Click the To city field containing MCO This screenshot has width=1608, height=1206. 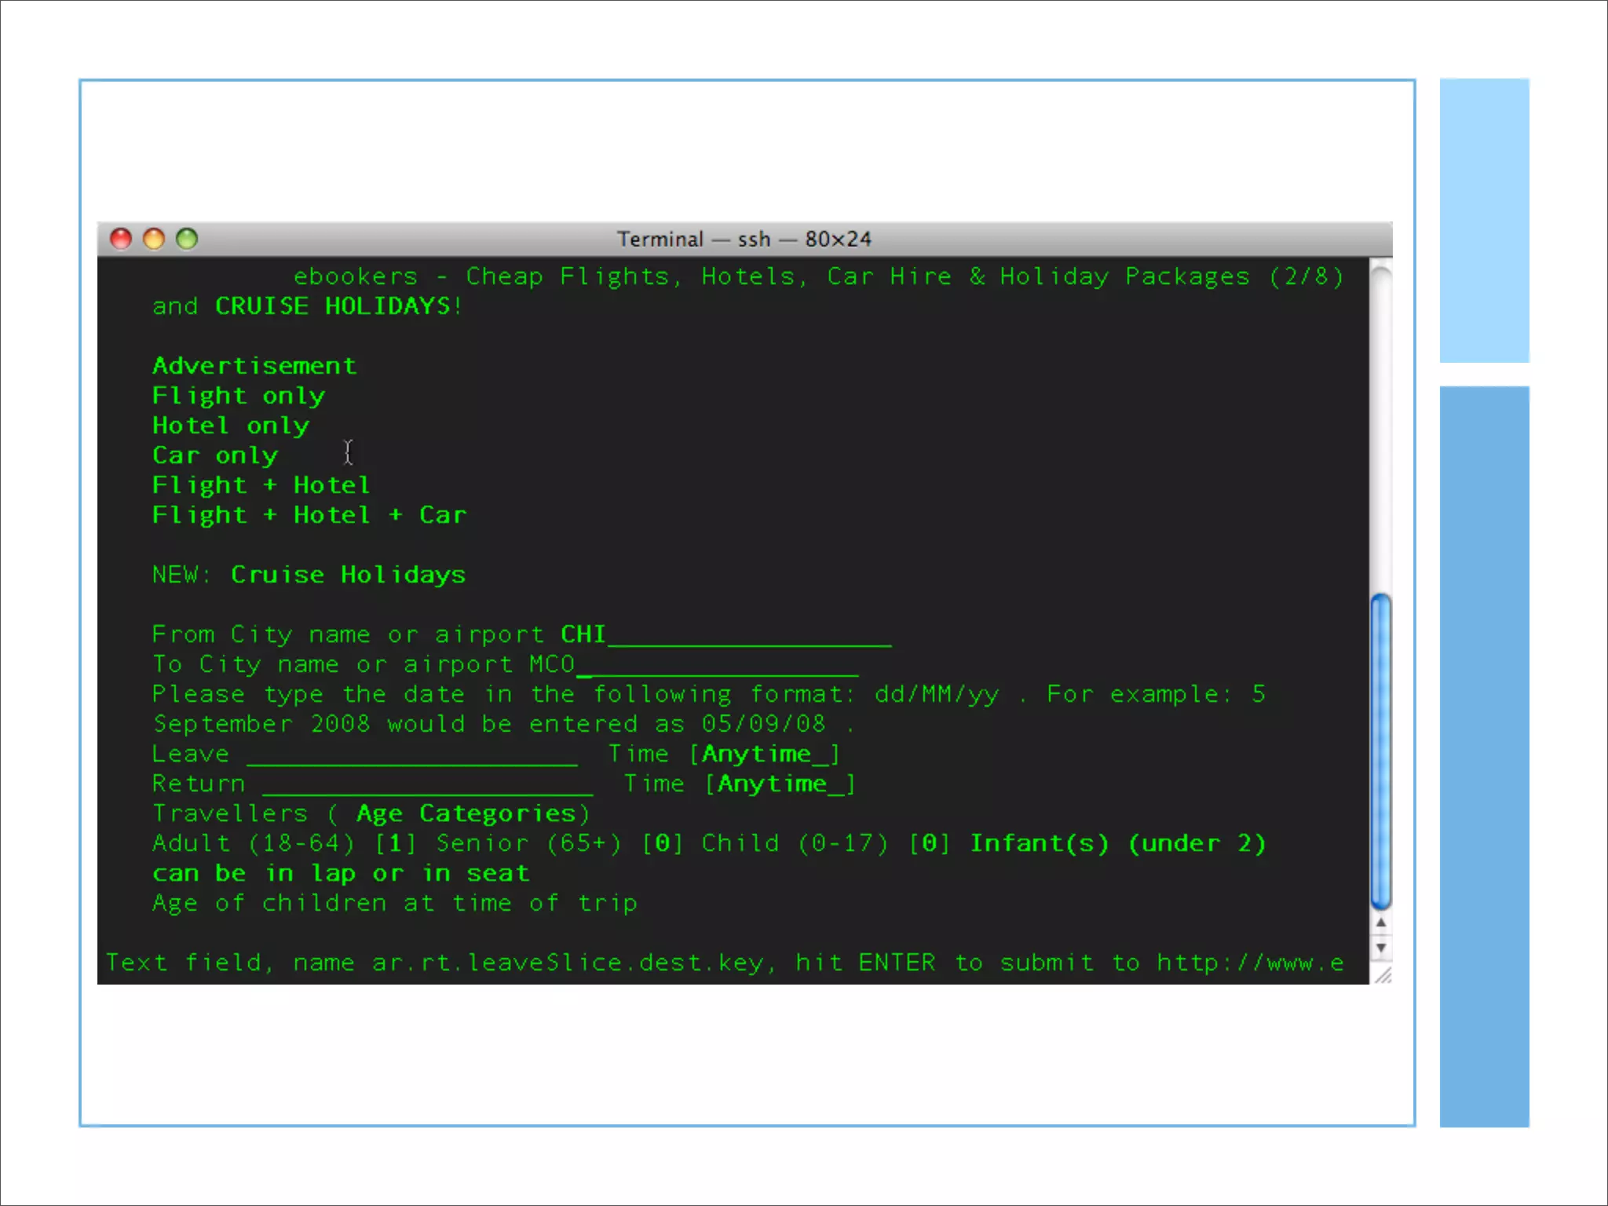click(x=694, y=664)
